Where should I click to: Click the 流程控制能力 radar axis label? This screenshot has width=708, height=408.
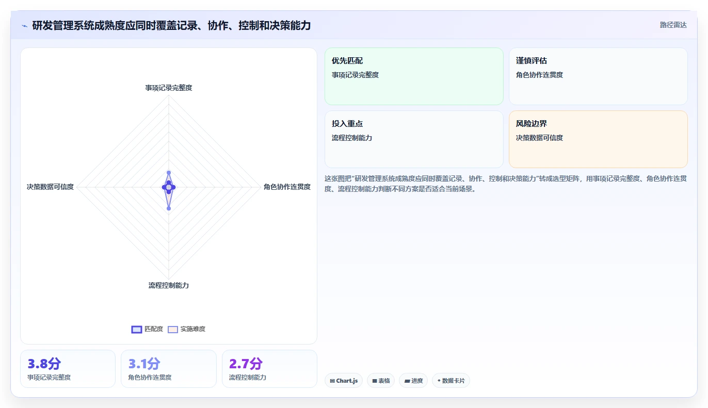[x=169, y=285]
